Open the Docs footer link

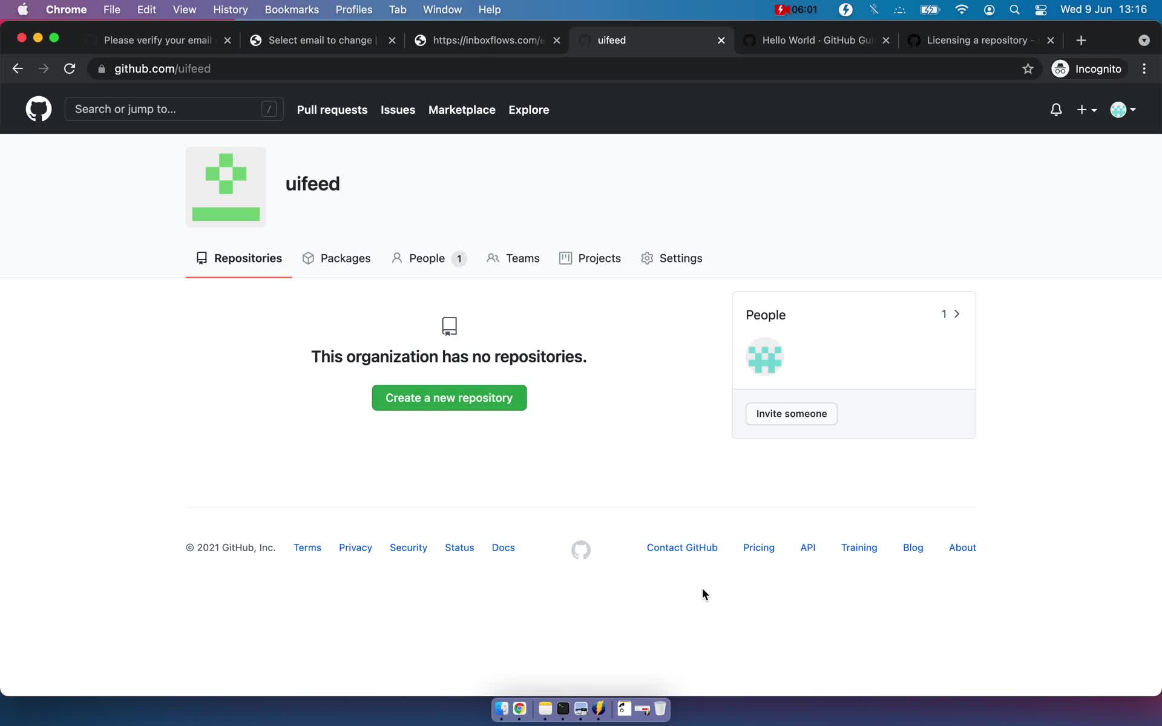pyautogui.click(x=504, y=548)
